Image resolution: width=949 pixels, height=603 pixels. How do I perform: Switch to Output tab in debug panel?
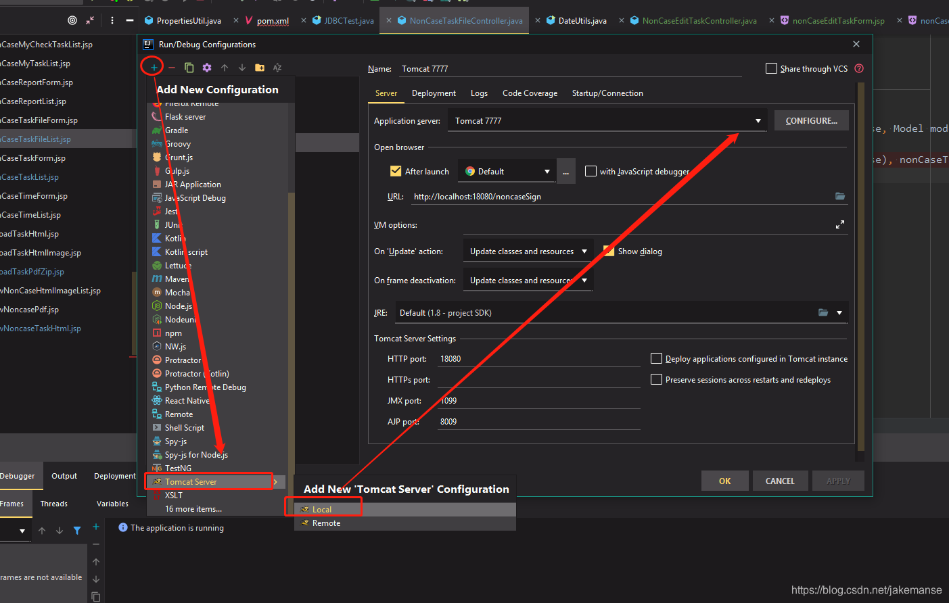[x=64, y=476]
